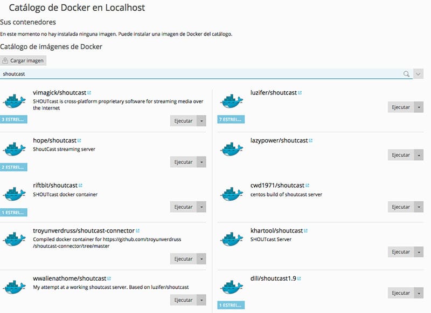Open external link icon beside wwalienathome/shoutcast

pos(109,278)
